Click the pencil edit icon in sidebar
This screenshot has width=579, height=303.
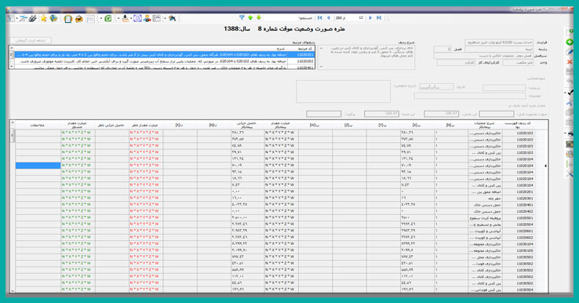pos(570,52)
